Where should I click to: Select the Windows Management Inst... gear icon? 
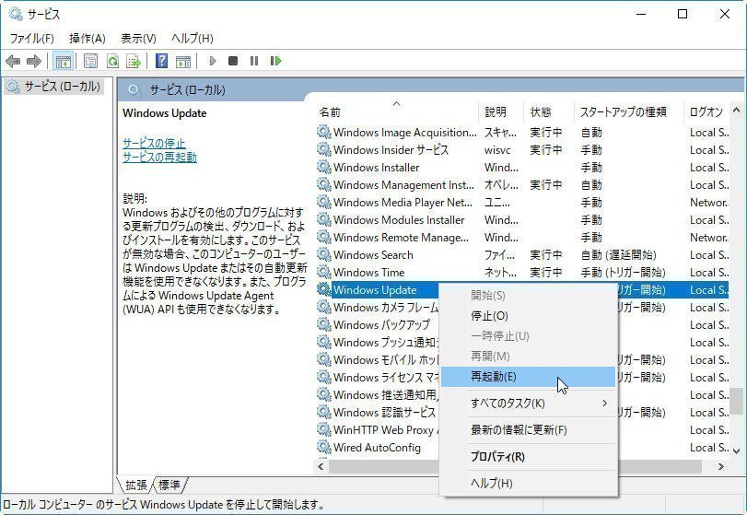324,184
